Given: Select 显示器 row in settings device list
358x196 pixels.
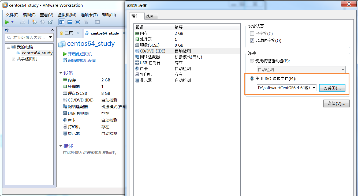Looking at the screenshot, I should (187, 80).
